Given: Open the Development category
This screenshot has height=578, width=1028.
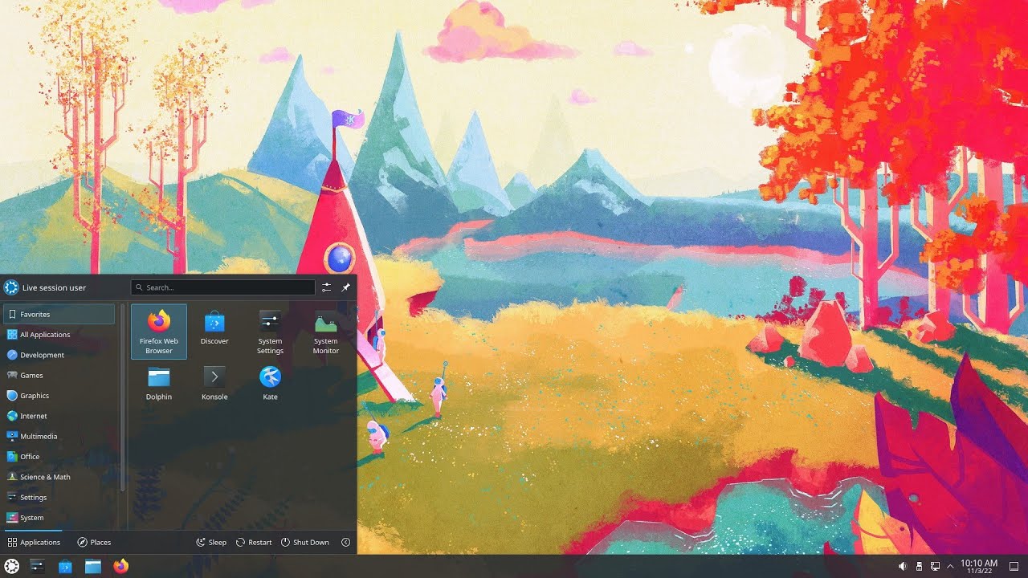Looking at the screenshot, I should [59, 355].
